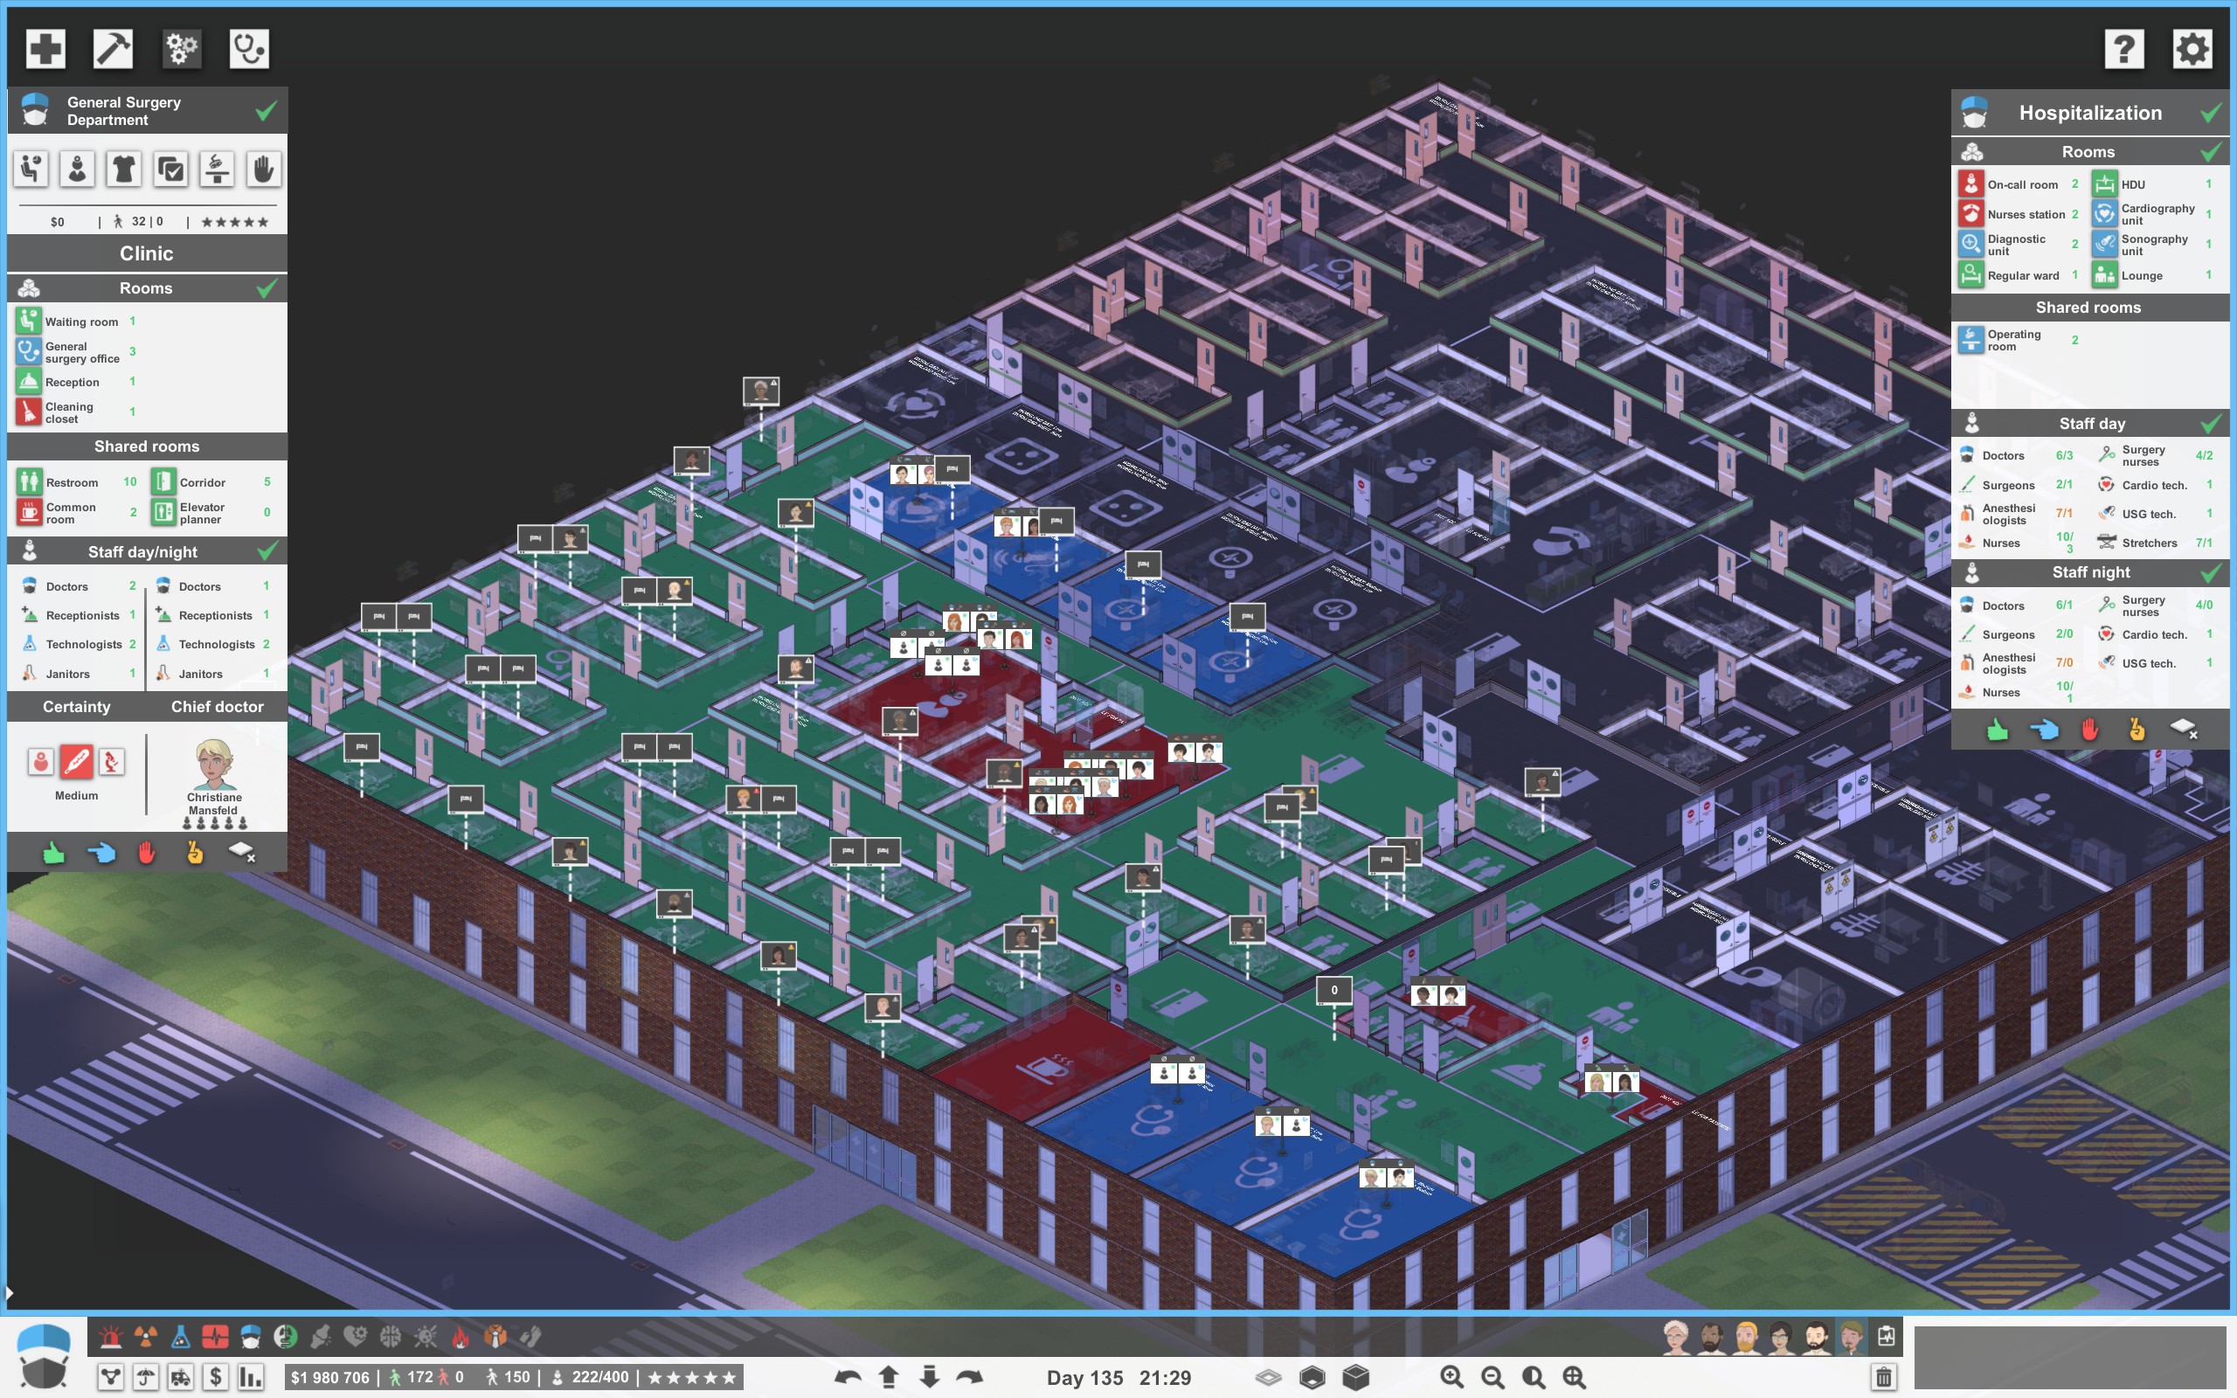Open the build mode hammer tool
This screenshot has height=1398, width=2237.
[113, 48]
